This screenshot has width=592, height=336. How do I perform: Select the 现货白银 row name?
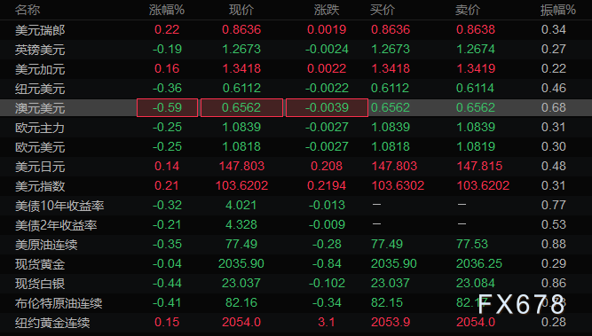(x=40, y=284)
